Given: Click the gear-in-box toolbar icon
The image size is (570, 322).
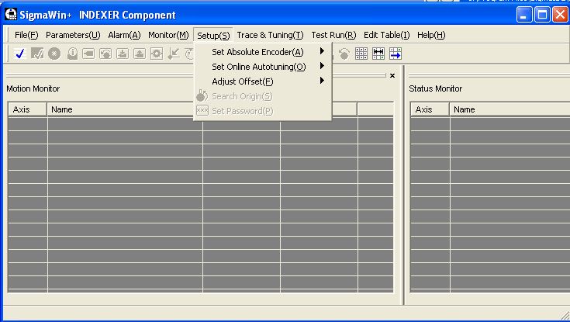Looking at the screenshot, I should pos(157,54).
